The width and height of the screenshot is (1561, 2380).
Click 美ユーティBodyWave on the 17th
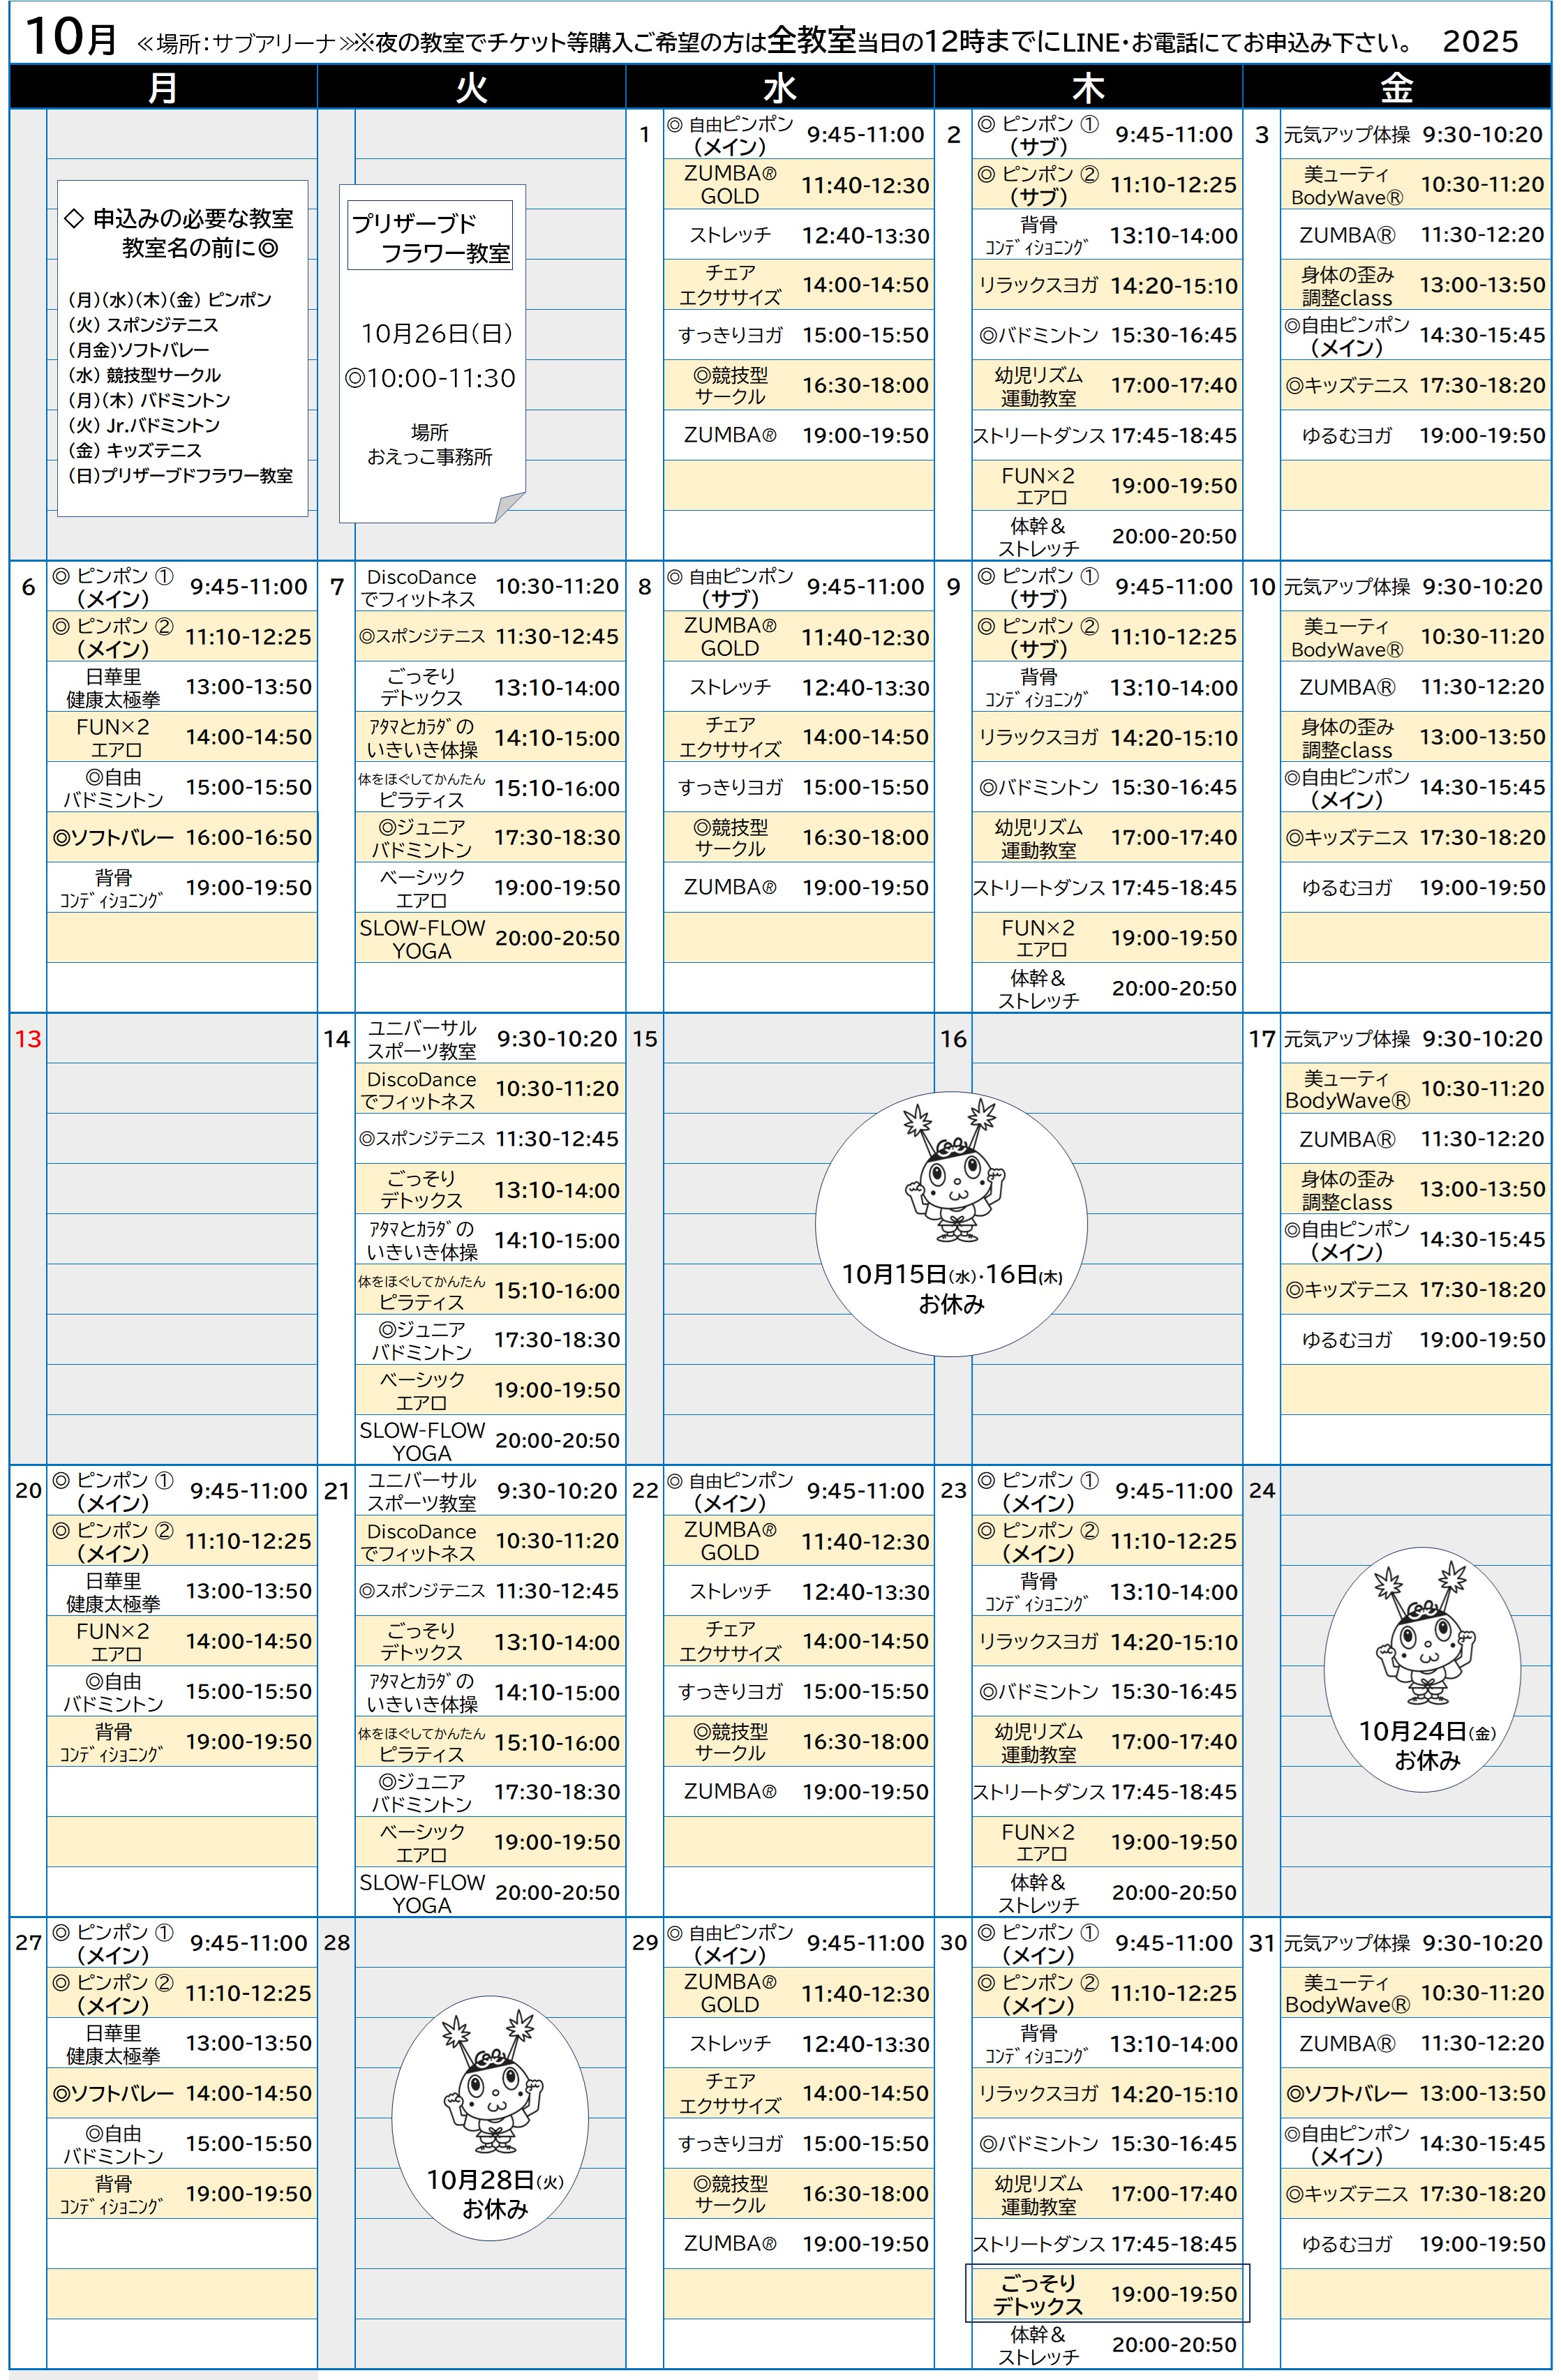[x=1347, y=1089]
